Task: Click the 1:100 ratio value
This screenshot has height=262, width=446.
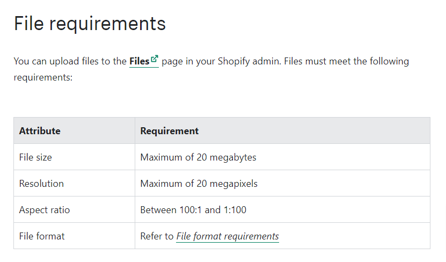Action: (x=235, y=210)
